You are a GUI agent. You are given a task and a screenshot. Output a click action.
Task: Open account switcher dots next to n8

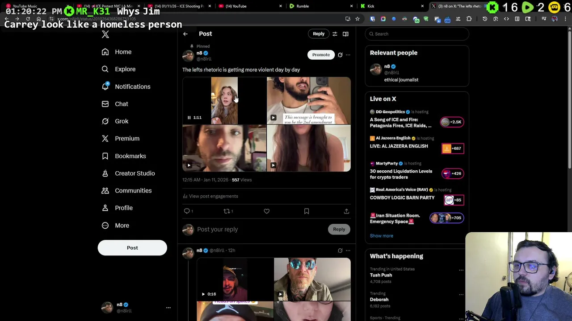tap(168, 308)
